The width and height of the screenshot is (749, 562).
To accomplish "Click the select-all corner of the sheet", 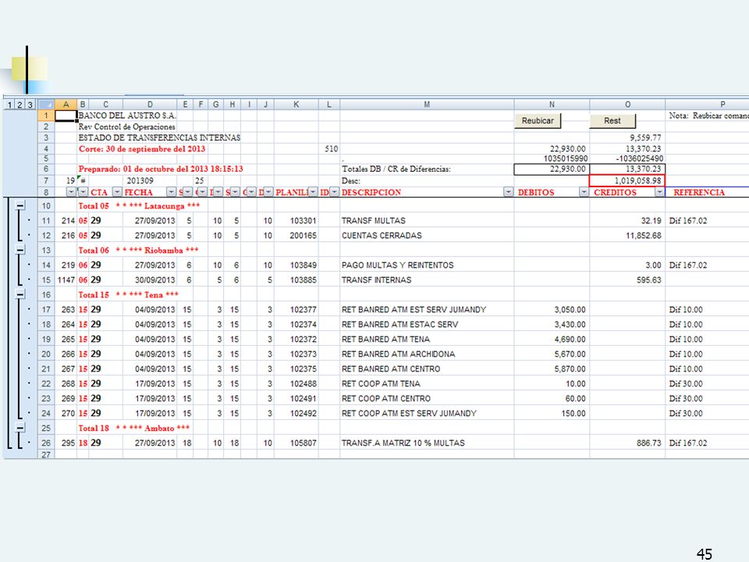I will [46, 104].
